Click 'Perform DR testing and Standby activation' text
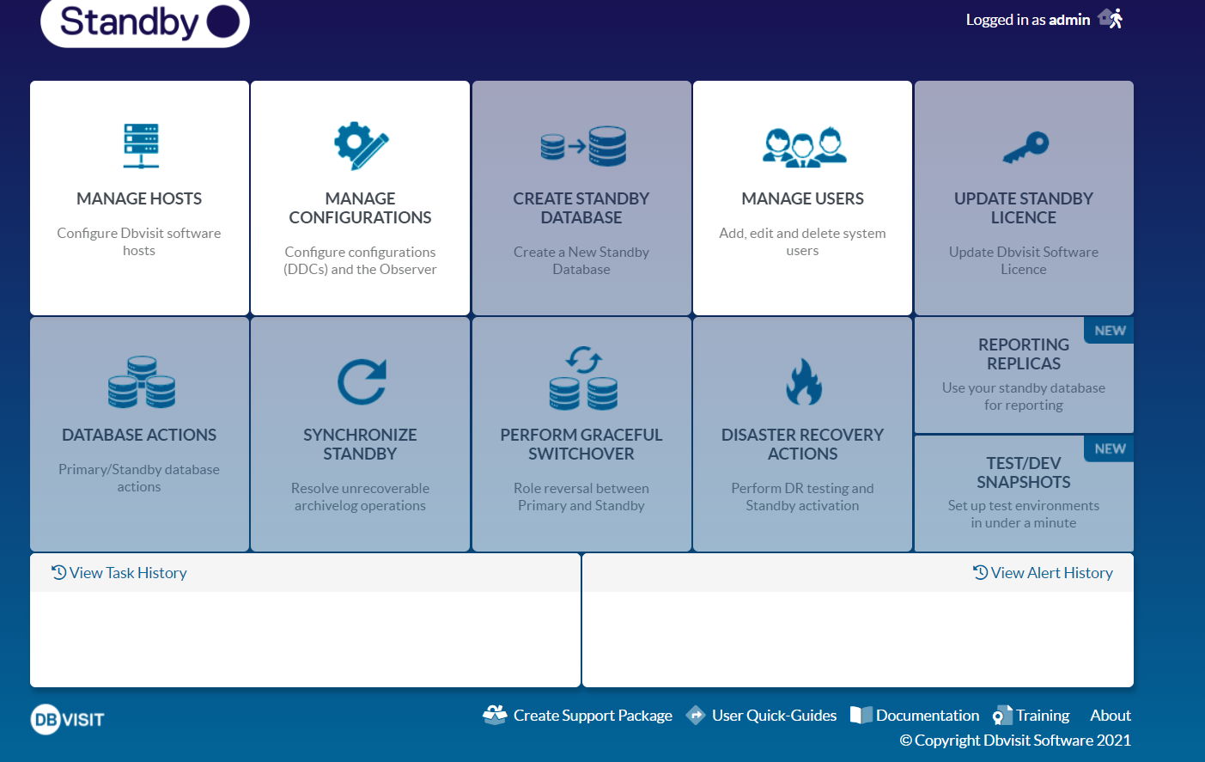The height and width of the screenshot is (762, 1205). pos(802,497)
